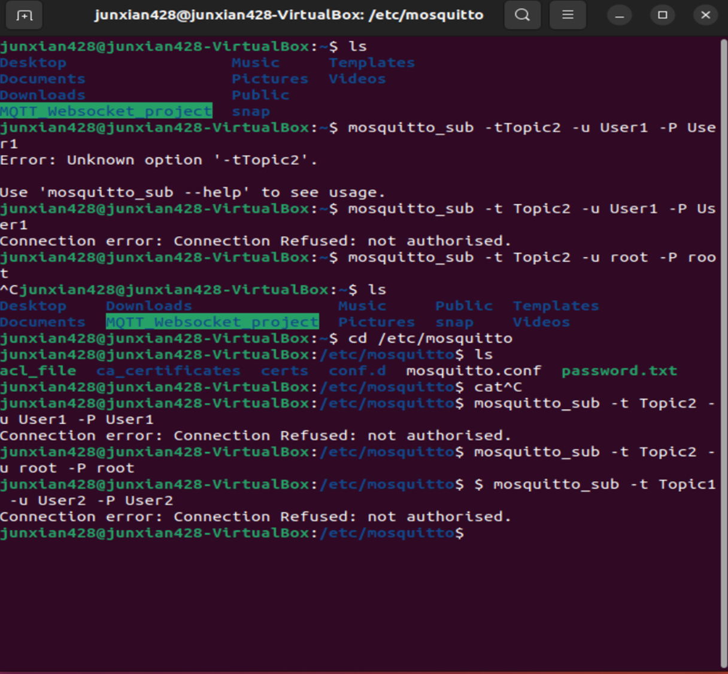Image resolution: width=728 pixels, height=674 pixels.
Task: Click the Templates folder name
Action: pyautogui.click(x=371, y=62)
